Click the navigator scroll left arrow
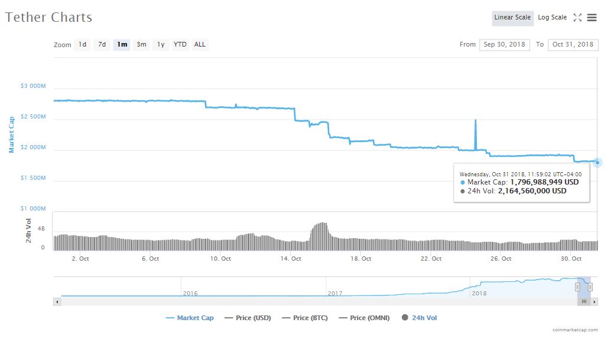The width and height of the screenshot is (611, 339). click(x=57, y=302)
